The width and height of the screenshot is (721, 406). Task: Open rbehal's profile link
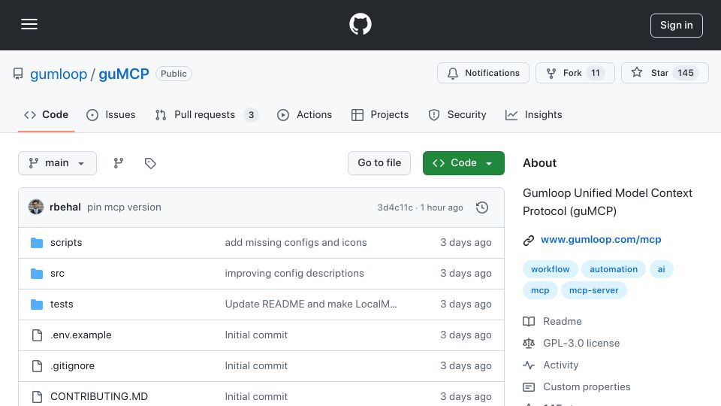(65, 208)
